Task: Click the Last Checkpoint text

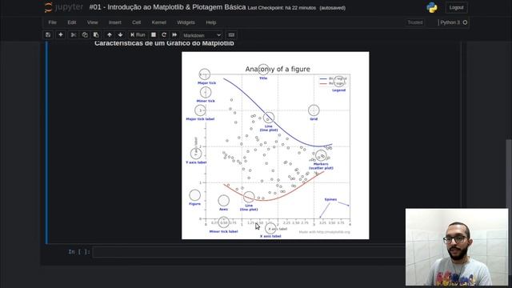Action: tap(282, 8)
